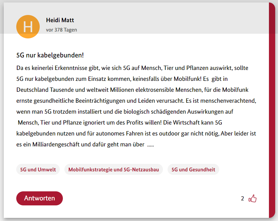Select the Mobilfunkstrategie und 5G-Netzausbau tag
Screen dimensions: 278x221
click(114, 169)
